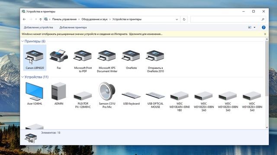This screenshot has height=155, width=277.
Task: Open the view options dropdown arrow
Action: [254, 28]
